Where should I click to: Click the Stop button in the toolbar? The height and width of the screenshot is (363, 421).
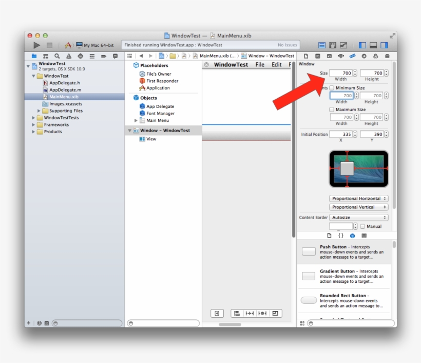(50, 46)
